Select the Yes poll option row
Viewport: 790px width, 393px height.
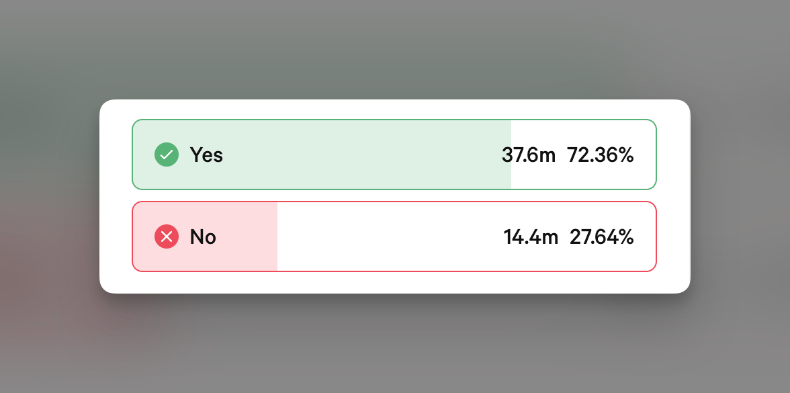[x=394, y=155]
